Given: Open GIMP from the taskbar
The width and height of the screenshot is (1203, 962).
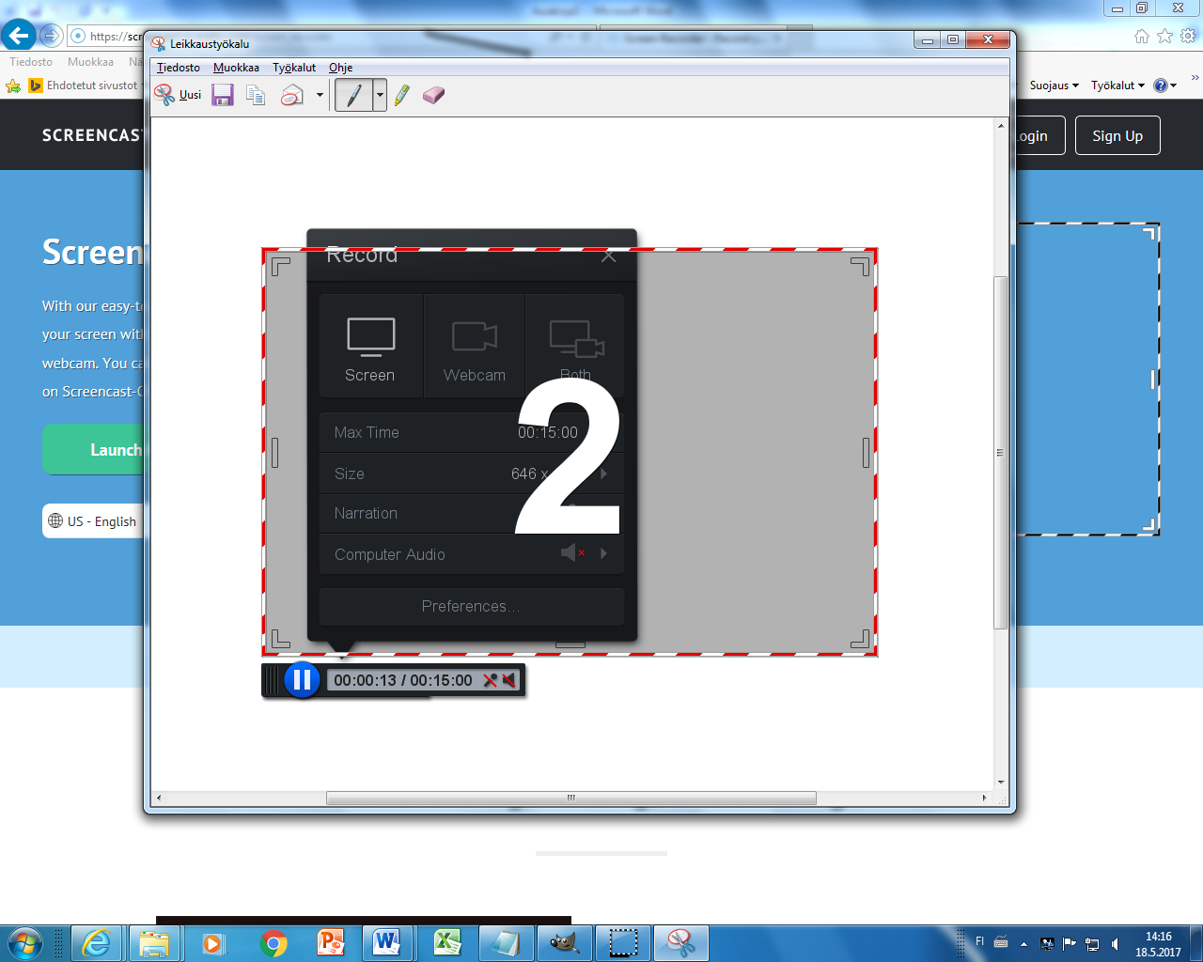Looking at the screenshot, I should pos(564,942).
